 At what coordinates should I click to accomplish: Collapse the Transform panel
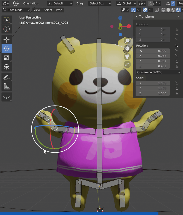pos(136,16)
